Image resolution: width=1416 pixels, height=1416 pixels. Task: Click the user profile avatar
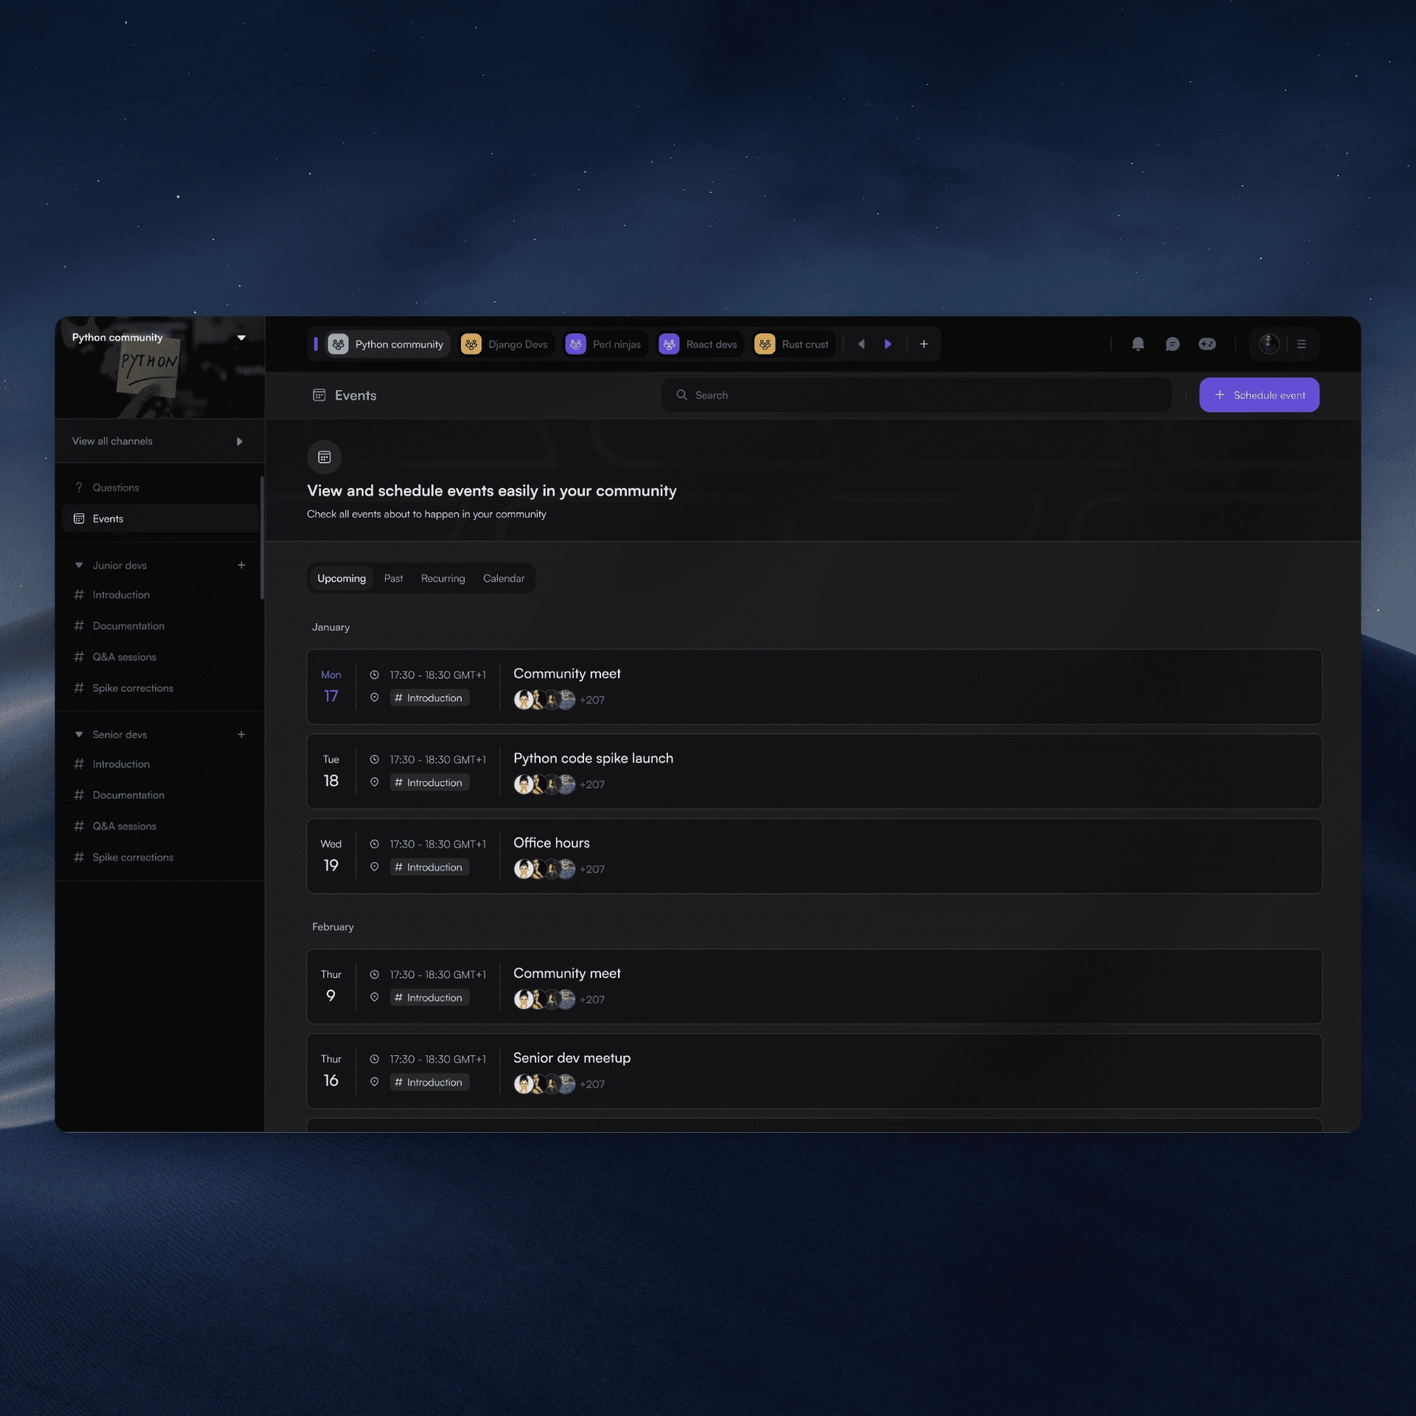[x=1268, y=344]
